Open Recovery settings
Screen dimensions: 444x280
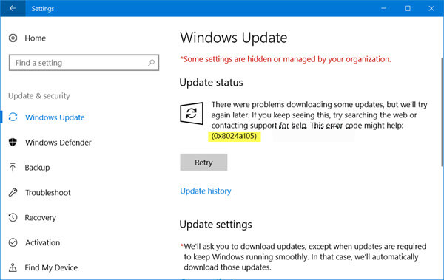40,218
